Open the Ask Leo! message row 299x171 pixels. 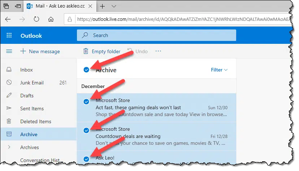[x=156, y=157]
